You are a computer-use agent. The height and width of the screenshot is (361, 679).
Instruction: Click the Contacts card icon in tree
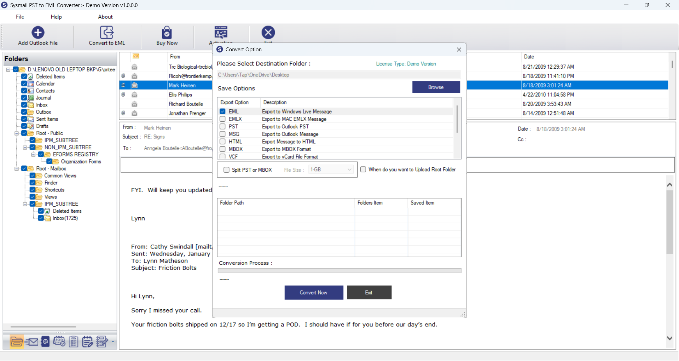[31, 91]
